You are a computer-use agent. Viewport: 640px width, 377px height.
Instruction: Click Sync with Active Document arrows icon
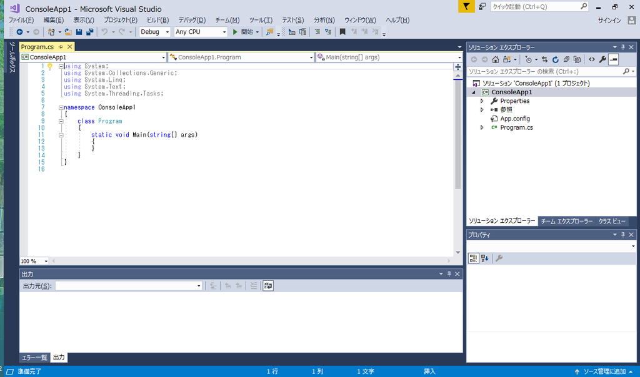(544, 59)
